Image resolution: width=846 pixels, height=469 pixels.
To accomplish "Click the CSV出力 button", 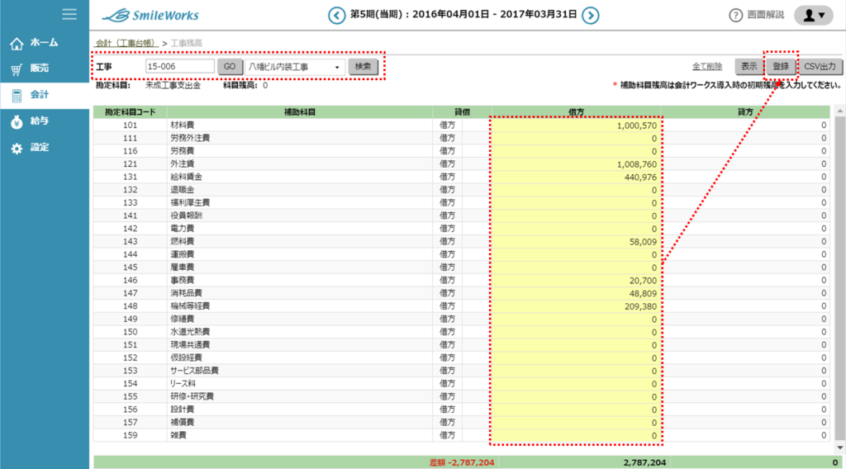I will (820, 66).
